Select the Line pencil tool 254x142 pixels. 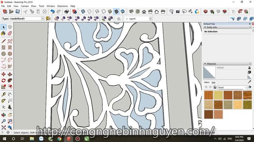coord(4,41)
